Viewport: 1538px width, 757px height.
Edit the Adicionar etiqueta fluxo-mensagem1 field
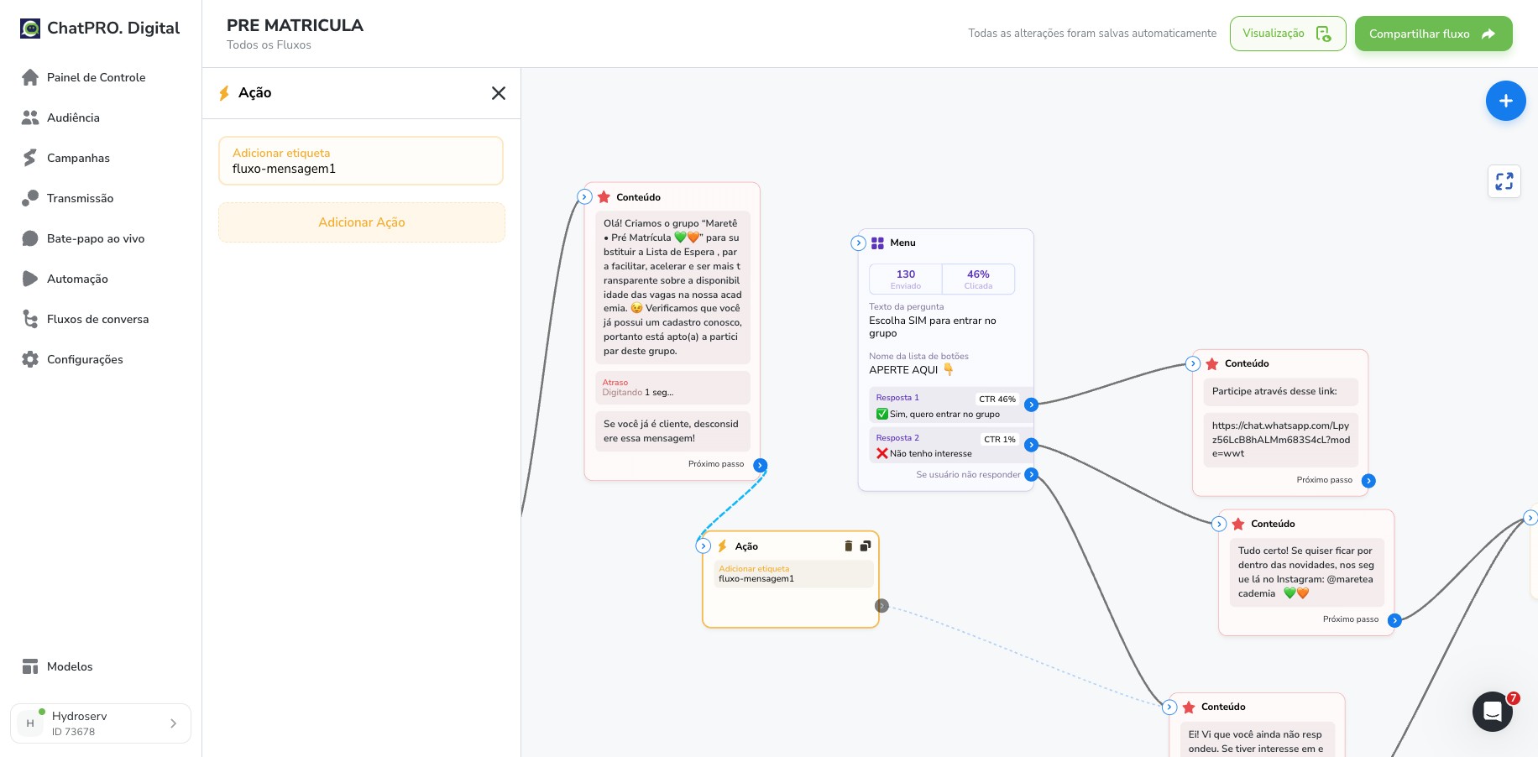(x=361, y=161)
